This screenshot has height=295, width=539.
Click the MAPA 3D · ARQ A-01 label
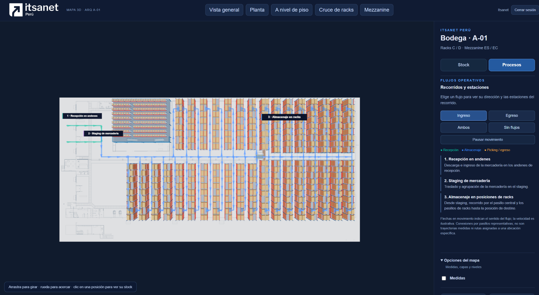[83, 10]
